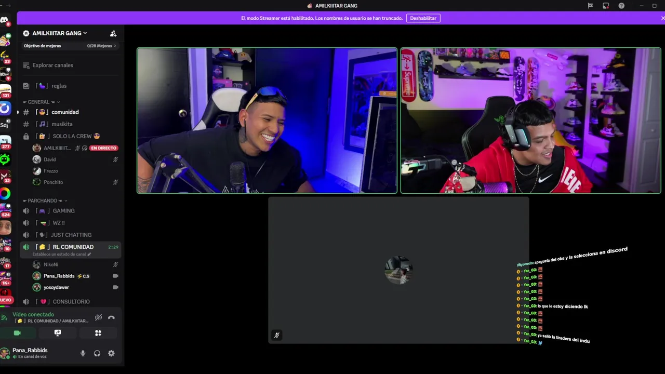The width and height of the screenshot is (665, 374).
Task: Click speaker icon of GAMING voice channel
Action: pos(26,211)
